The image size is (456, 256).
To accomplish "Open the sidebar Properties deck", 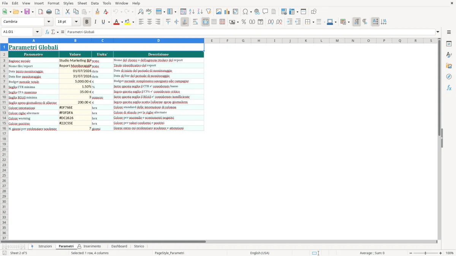I will [x=449, y=44].
